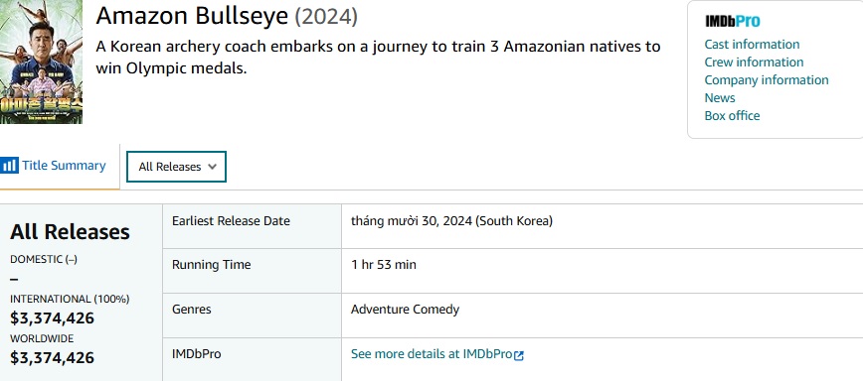Open the All Releases dropdown
Image resolution: width=863 pixels, height=381 pixels.
[176, 167]
